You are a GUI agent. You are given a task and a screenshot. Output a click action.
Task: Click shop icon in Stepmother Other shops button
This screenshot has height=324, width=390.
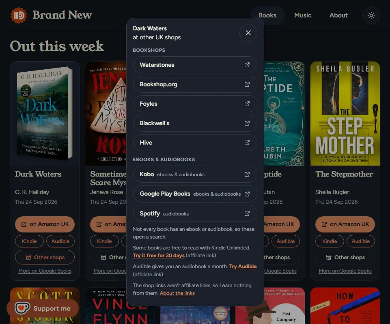[x=329, y=257]
